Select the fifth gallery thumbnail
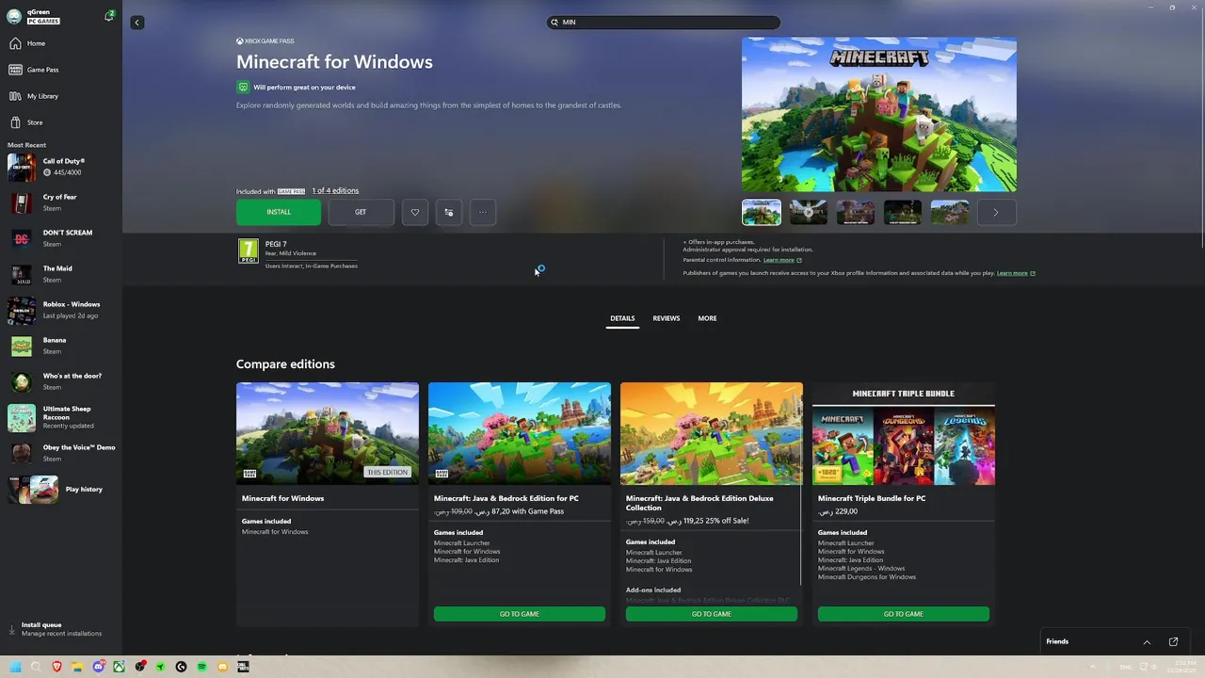The image size is (1205, 678). point(950,212)
